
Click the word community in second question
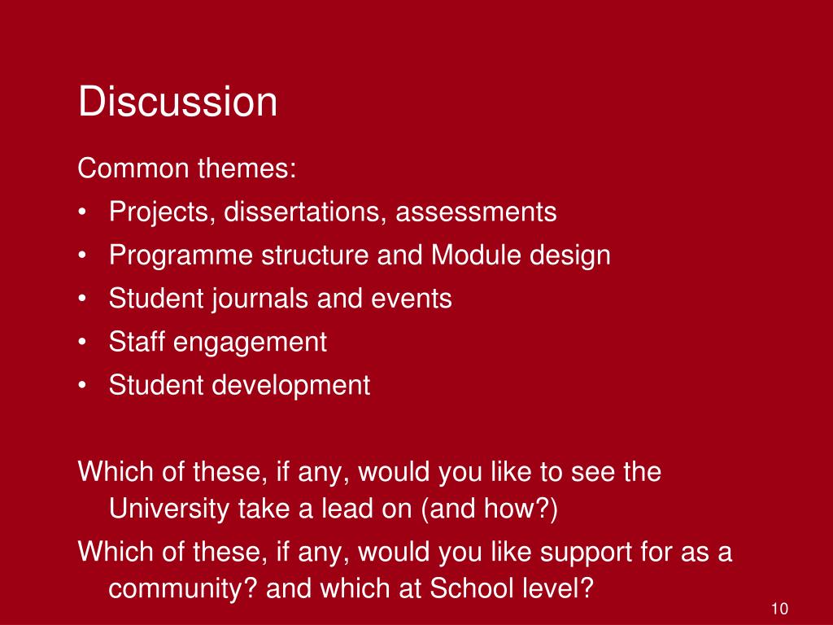tap(183, 588)
